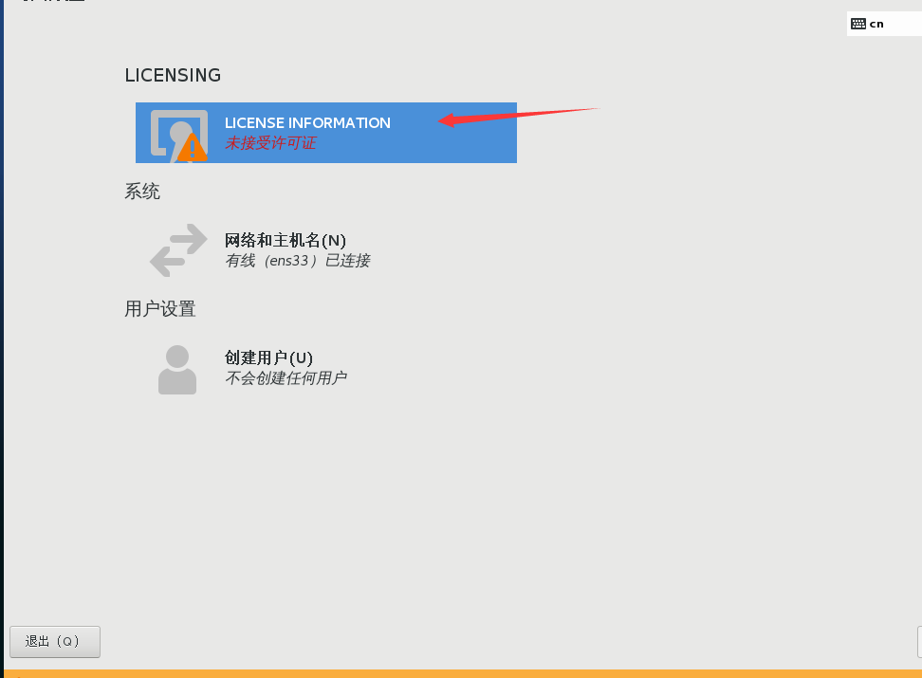This screenshot has height=678, width=922.
Task: Select the cn keyboard layout label
Action: [876, 24]
